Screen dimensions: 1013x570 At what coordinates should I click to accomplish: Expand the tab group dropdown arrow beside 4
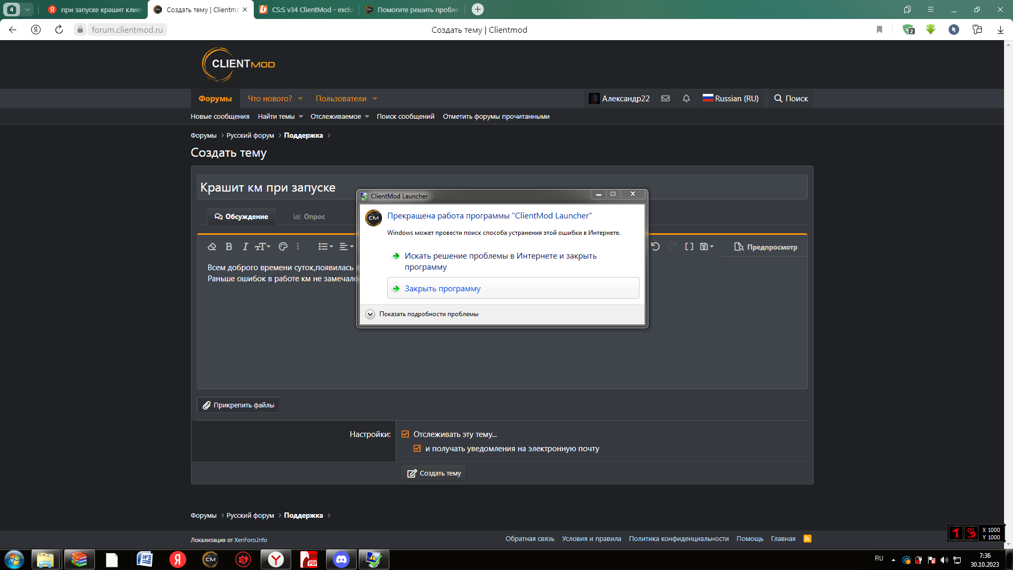27,9
